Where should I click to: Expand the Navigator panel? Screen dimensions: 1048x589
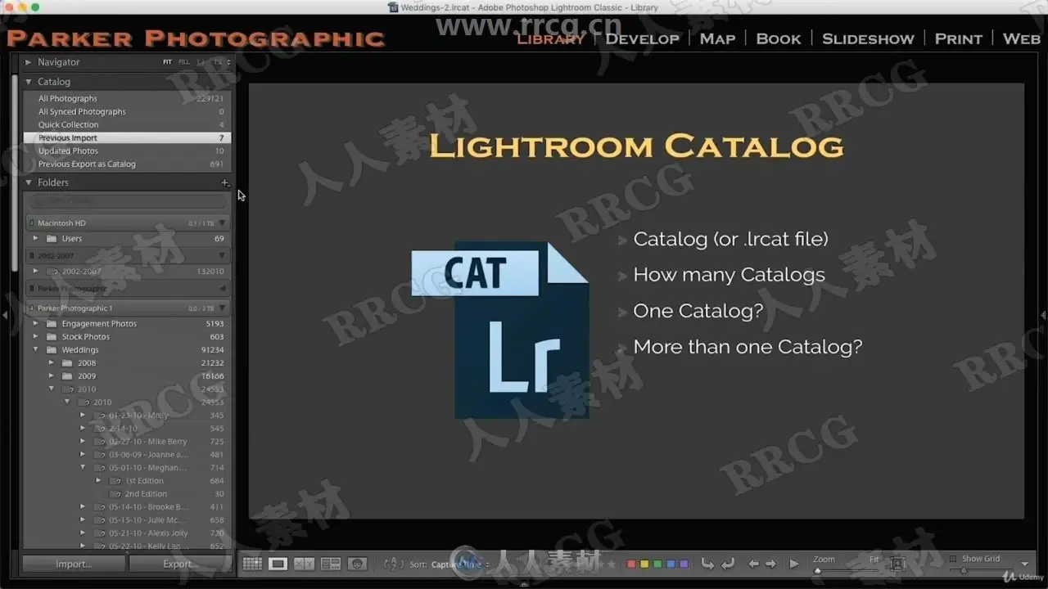[x=28, y=62]
